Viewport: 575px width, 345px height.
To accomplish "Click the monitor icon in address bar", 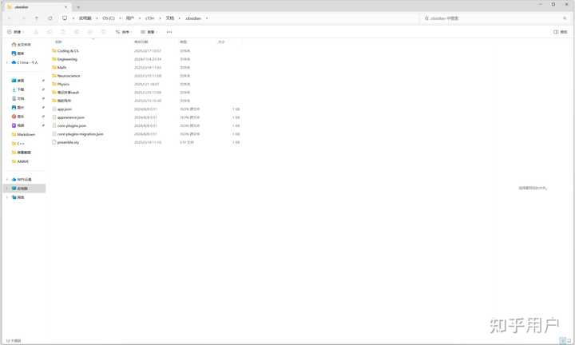I will click(65, 18).
